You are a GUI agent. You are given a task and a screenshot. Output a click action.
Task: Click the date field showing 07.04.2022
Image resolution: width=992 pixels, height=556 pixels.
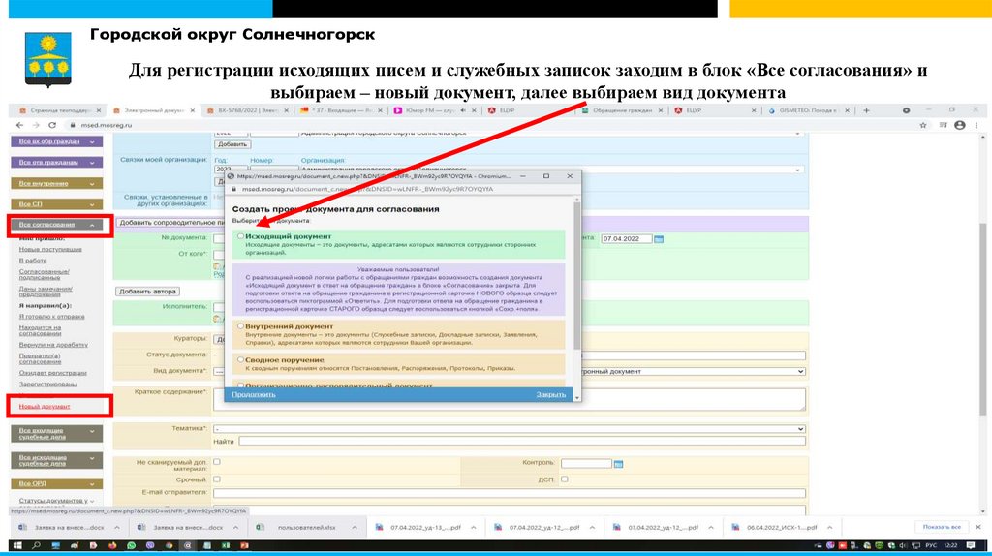point(627,239)
